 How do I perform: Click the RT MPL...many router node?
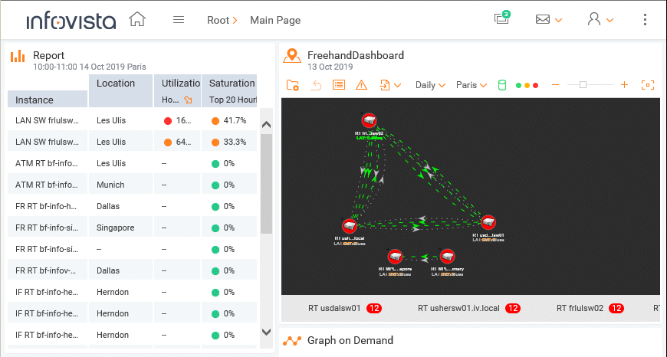447,257
